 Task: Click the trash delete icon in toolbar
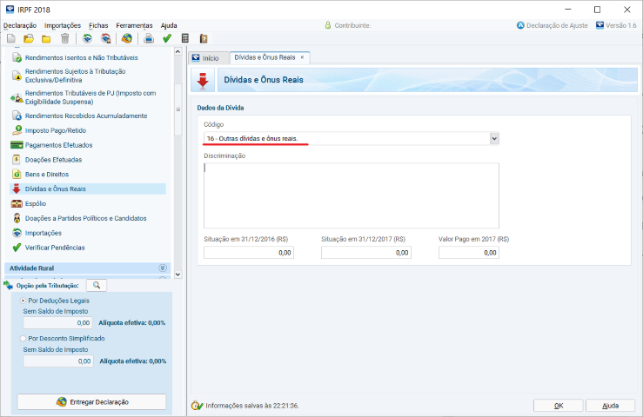tap(64, 39)
